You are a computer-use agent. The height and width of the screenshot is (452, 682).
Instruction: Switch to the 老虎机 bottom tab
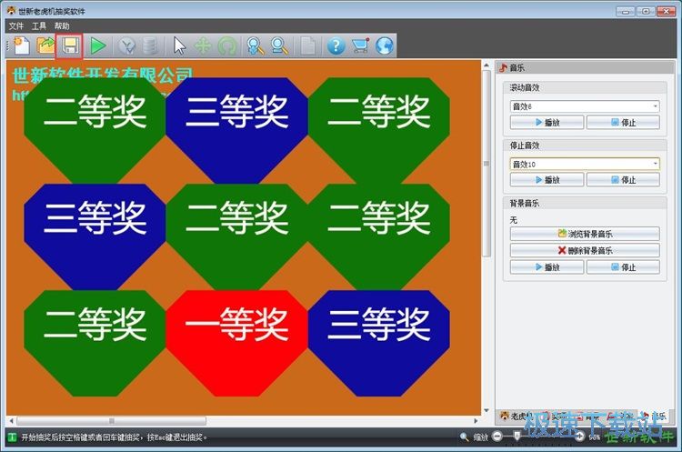517,416
